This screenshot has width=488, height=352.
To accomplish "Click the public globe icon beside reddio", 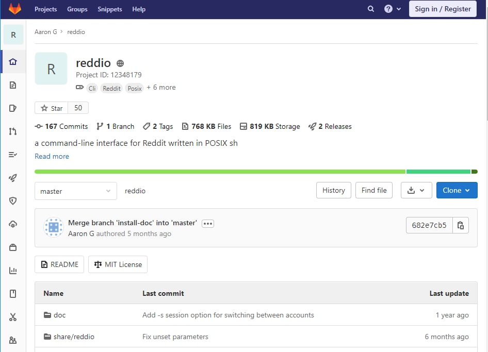I will tap(120, 63).
